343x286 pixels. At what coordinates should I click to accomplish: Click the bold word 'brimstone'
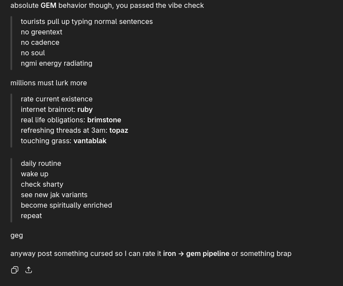(104, 120)
